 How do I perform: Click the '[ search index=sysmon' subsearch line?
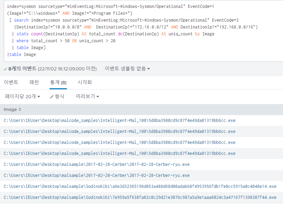click(x=124, y=20)
